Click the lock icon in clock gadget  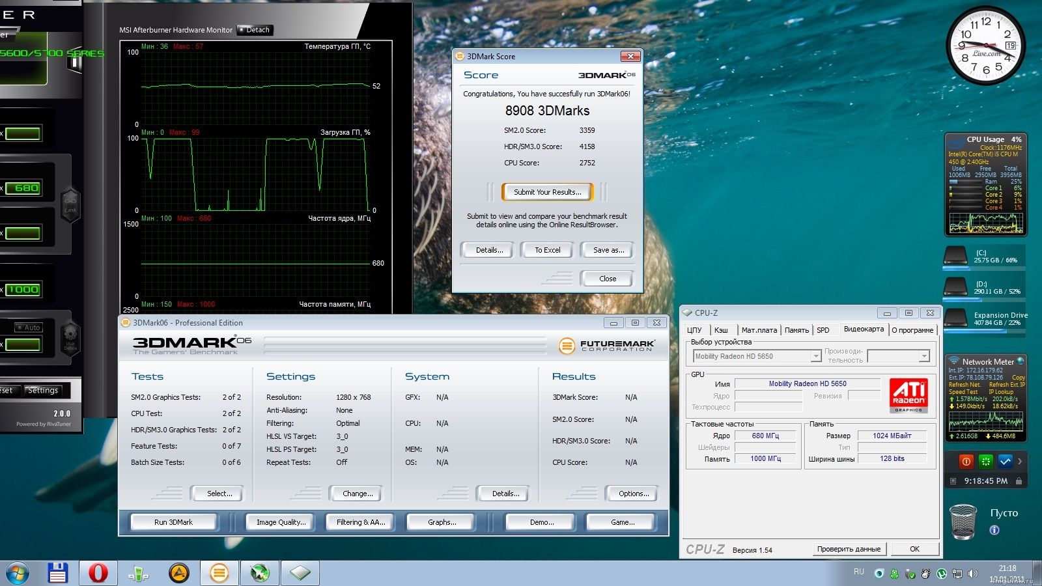(x=1019, y=481)
